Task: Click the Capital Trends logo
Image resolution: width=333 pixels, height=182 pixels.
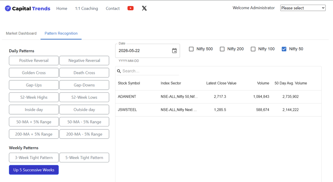Action: tap(28, 9)
